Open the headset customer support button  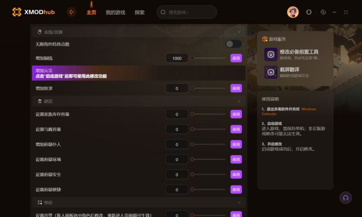345,198
